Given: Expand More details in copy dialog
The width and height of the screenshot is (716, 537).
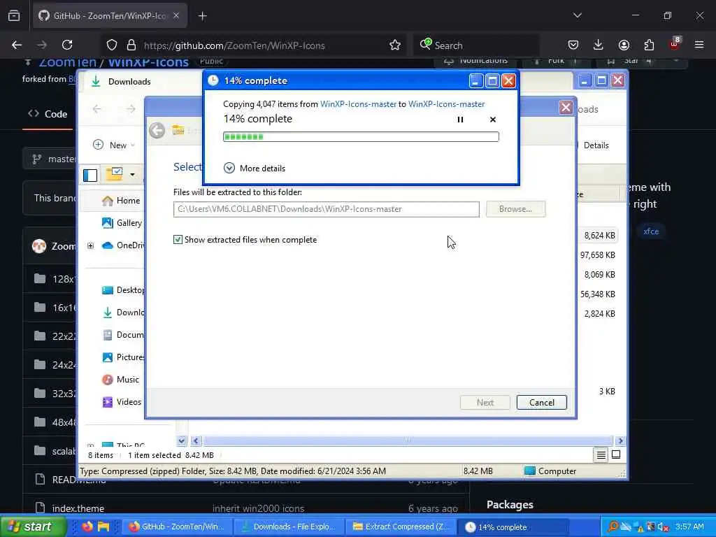Looking at the screenshot, I should pos(255,168).
